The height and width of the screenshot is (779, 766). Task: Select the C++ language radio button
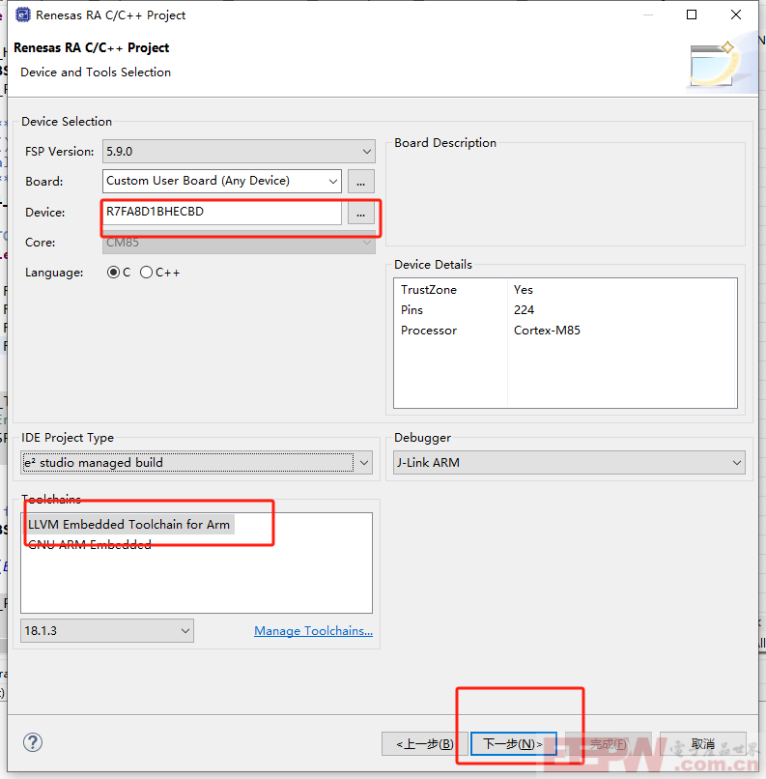pyautogui.click(x=146, y=273)
